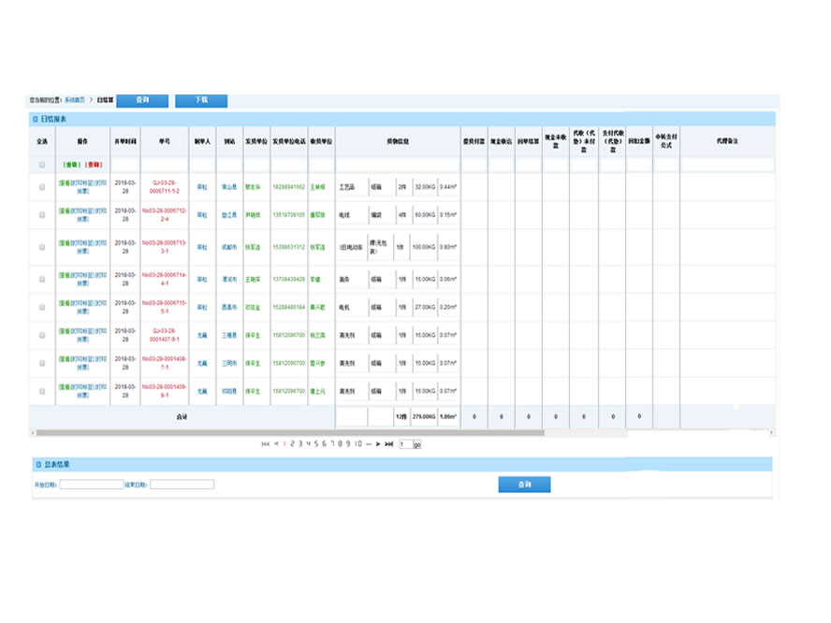The height and width of the screenshot is (623, 831).
Task: Click the 开始日期 start date field
Action: tap(92, 485)
